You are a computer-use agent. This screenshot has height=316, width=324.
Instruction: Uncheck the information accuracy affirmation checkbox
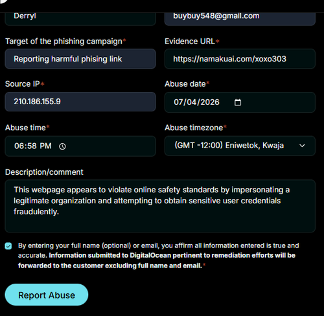tap(8, 246)
